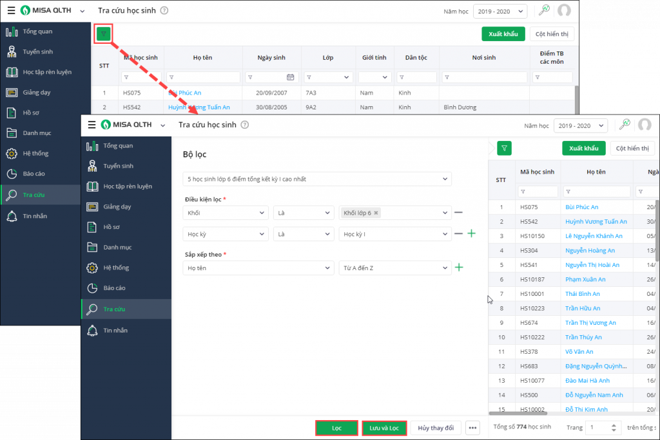Add new filter condition with plus icon

(x=471, y=234)
